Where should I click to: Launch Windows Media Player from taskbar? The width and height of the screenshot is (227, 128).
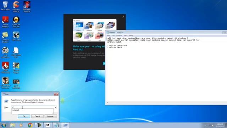21,125
